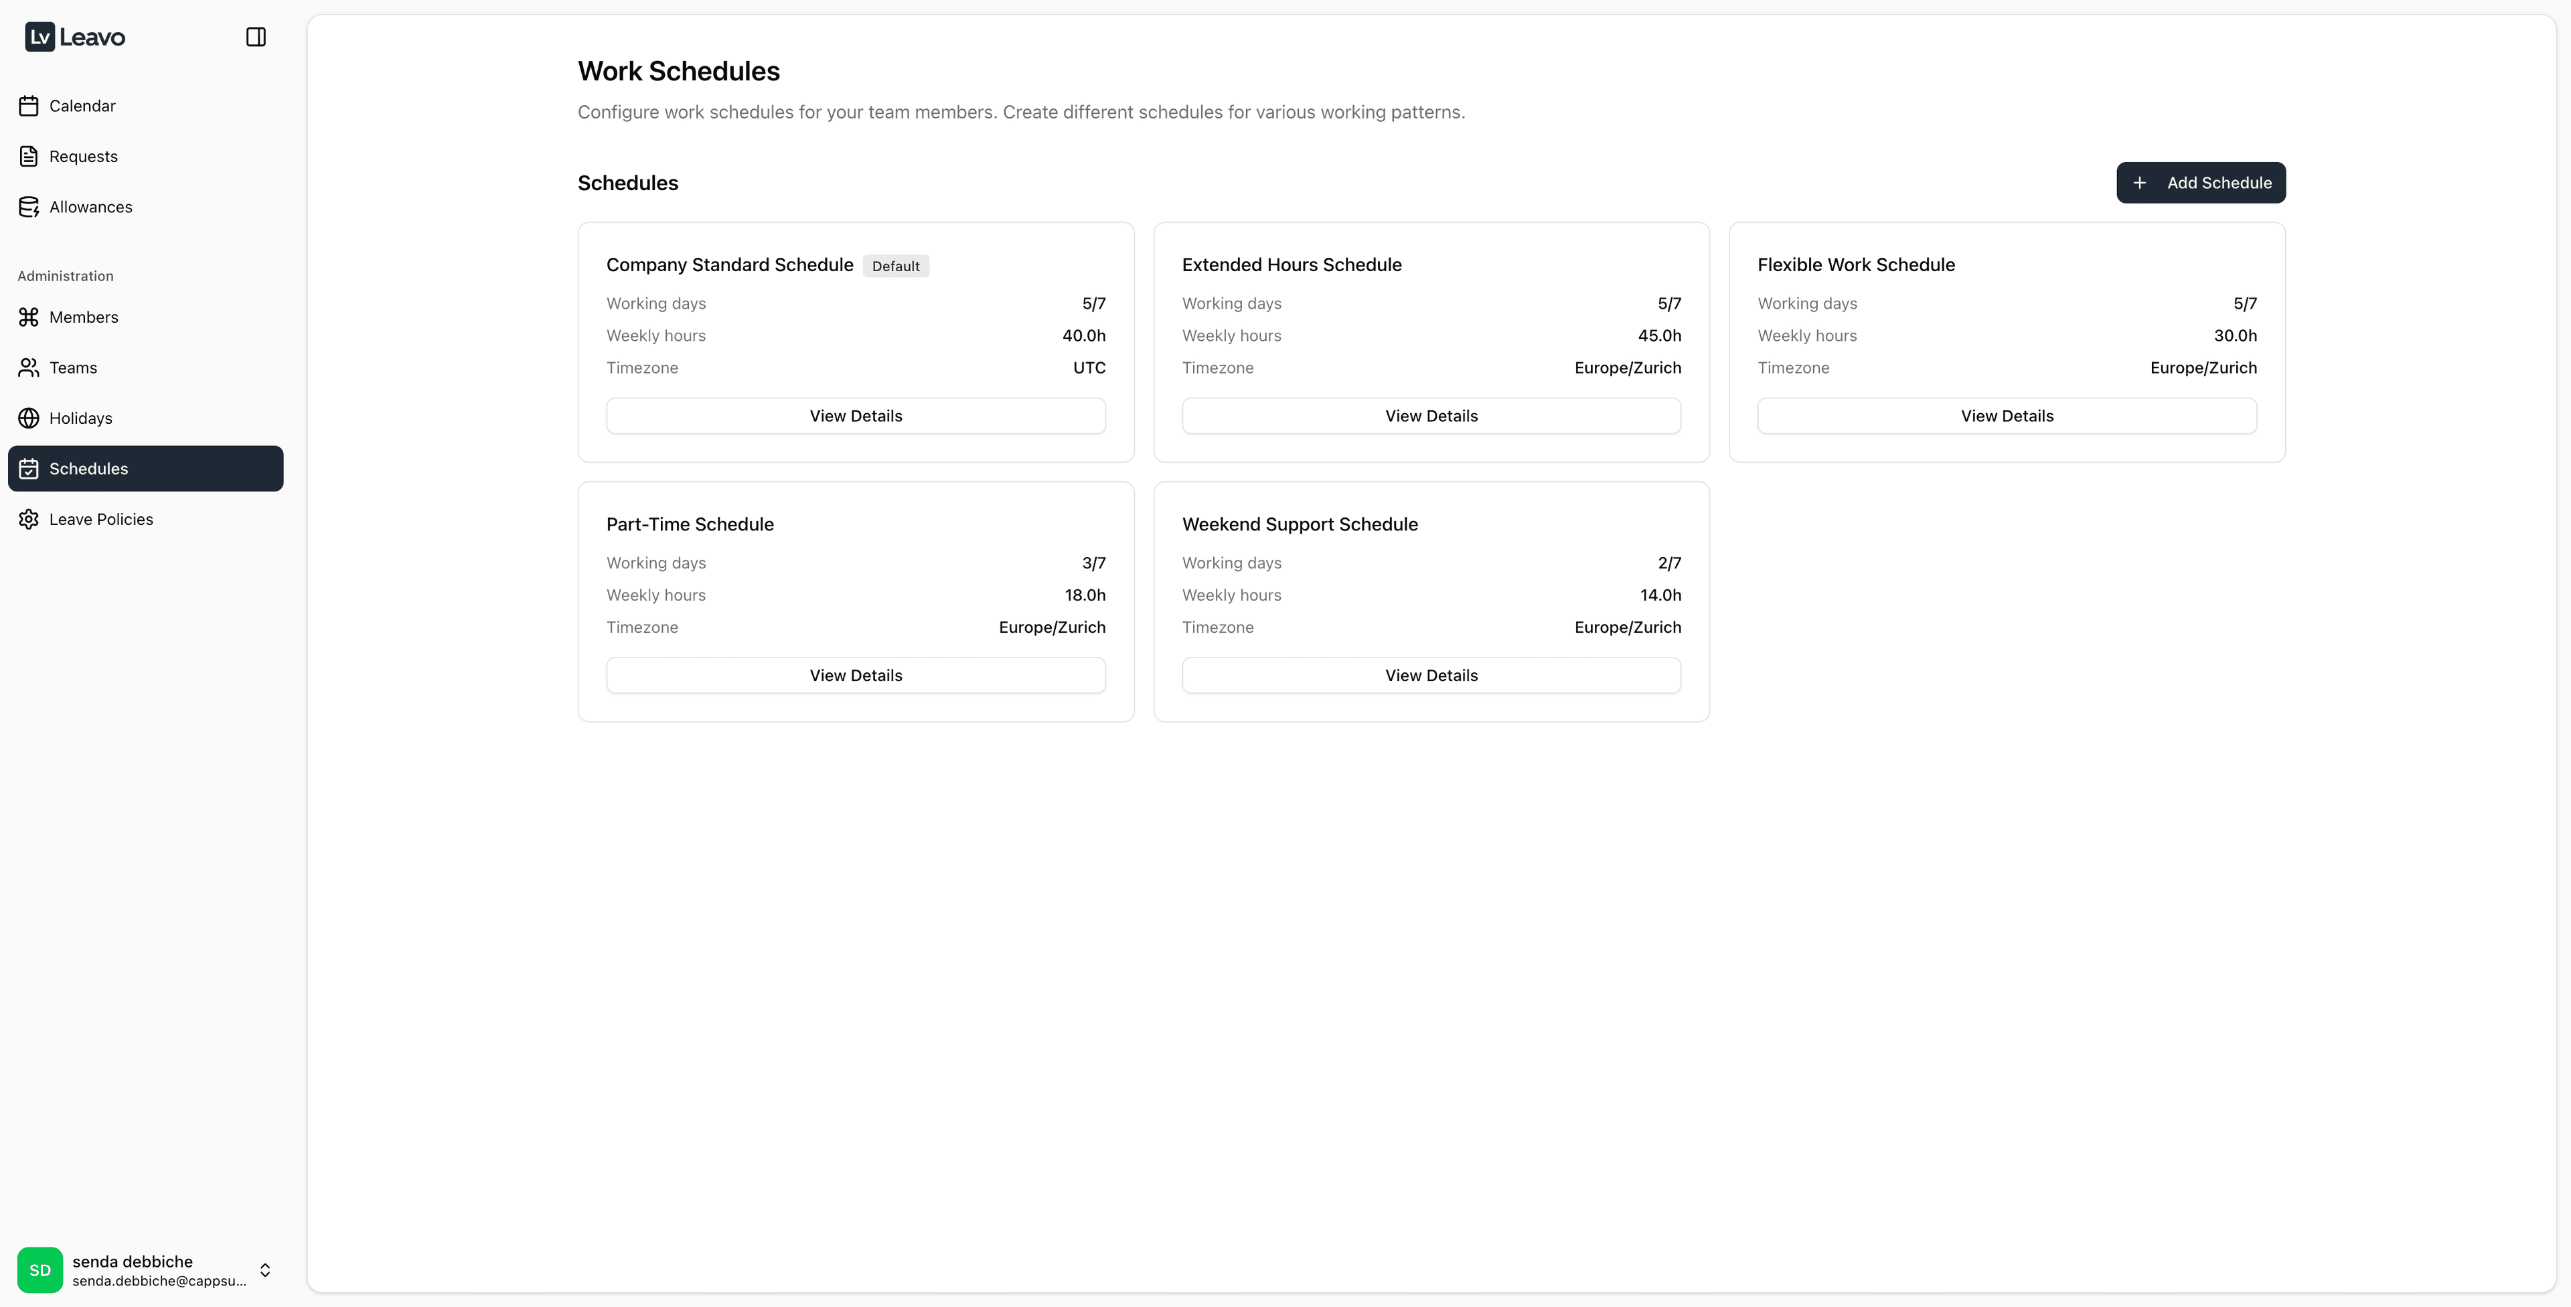2571x1307 pixels.
Task: Open the Calendar icon in sidebar
Action: pos(29,105)
